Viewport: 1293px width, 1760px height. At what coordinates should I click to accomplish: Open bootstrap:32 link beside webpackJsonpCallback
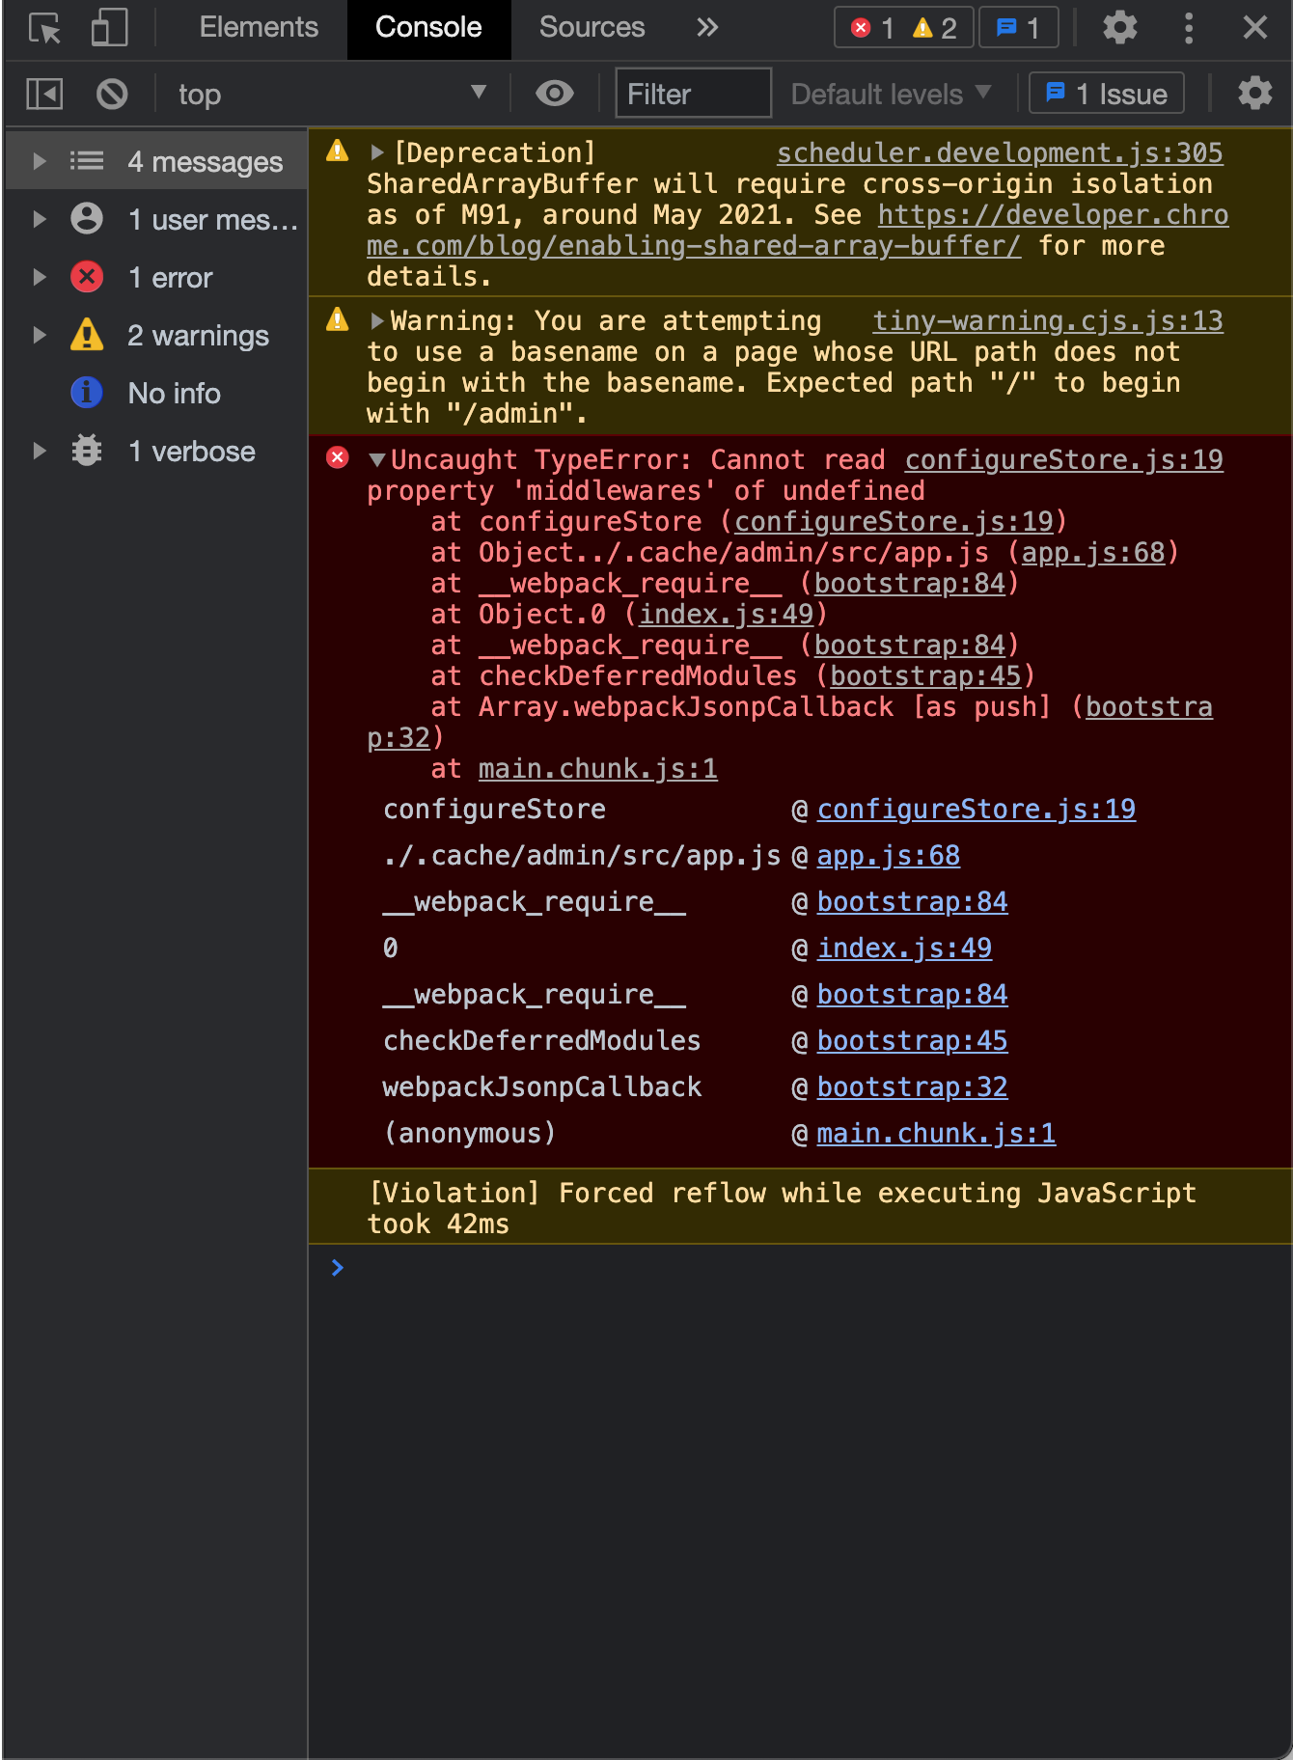(x=912, y=1086)
